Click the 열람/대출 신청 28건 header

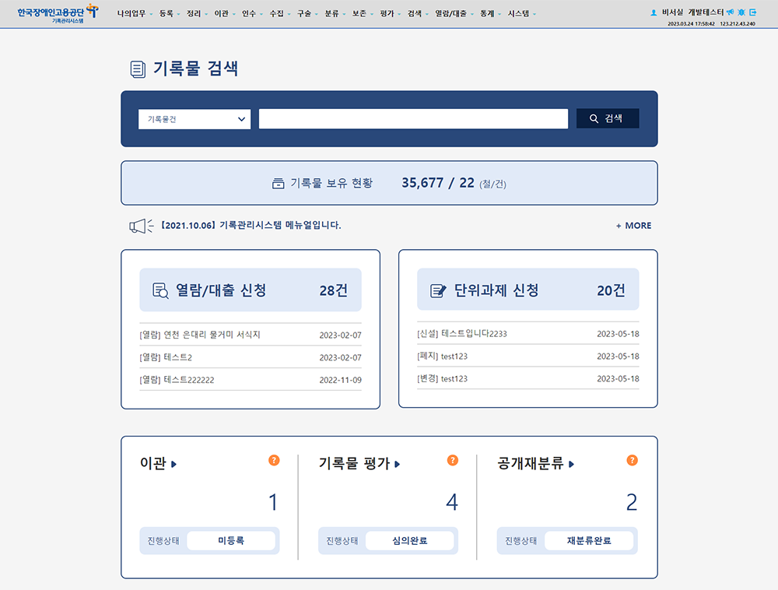tap(251, 290)
